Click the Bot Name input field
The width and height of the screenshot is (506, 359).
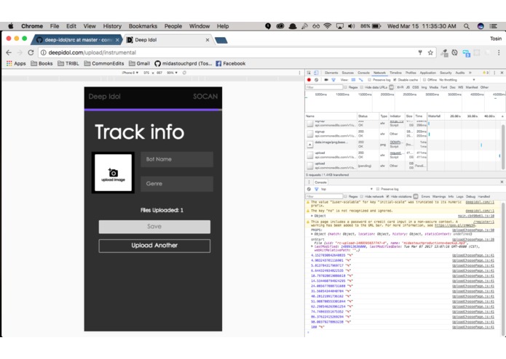[x=177, y=159]
